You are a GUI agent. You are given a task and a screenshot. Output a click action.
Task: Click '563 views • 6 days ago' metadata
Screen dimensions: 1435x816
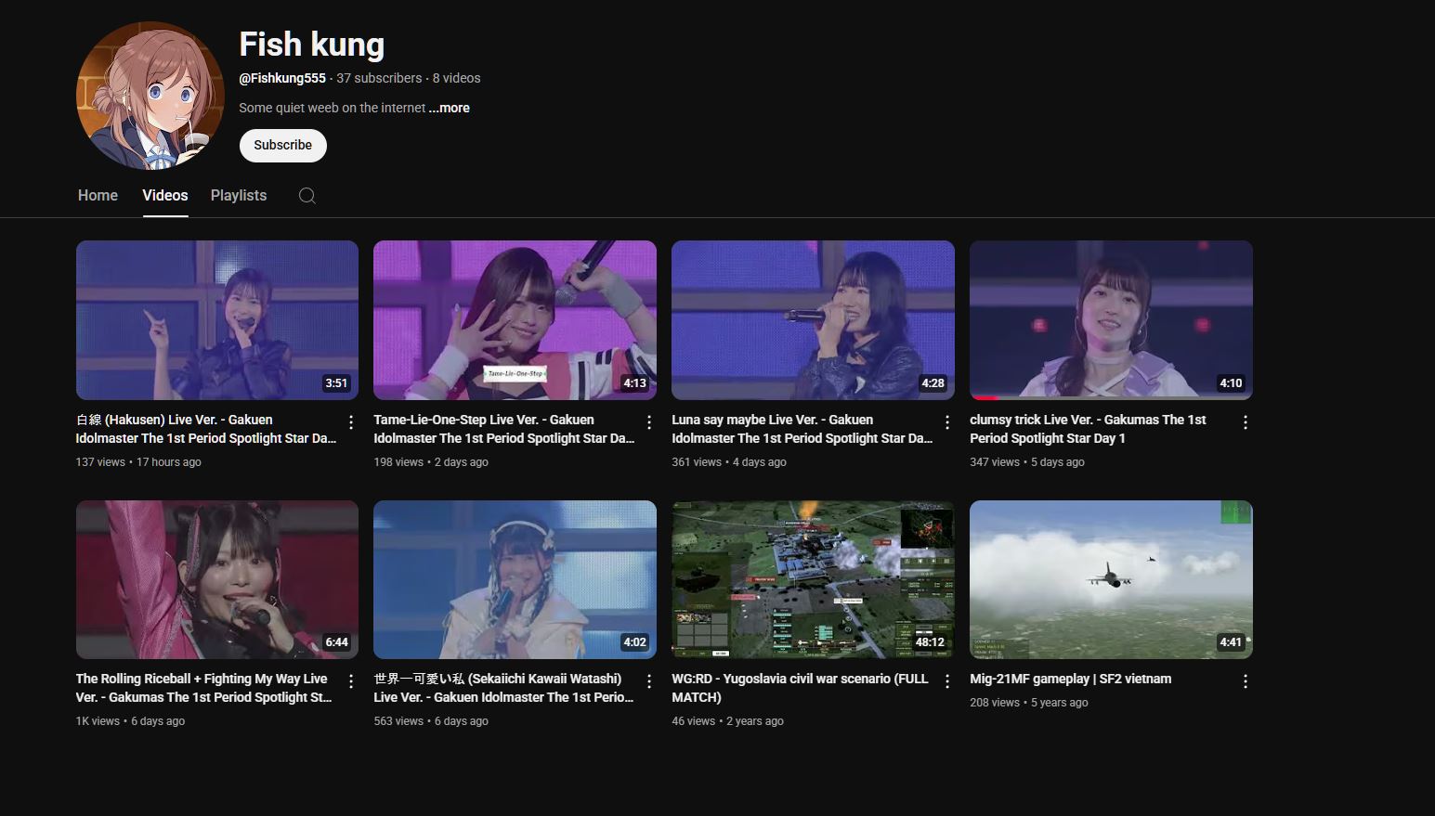pyautogui.click(x=431, y=720)
